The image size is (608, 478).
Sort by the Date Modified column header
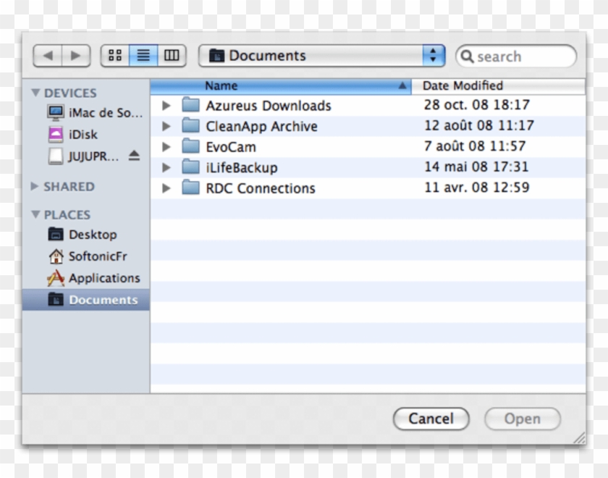[x=498, y=85]
